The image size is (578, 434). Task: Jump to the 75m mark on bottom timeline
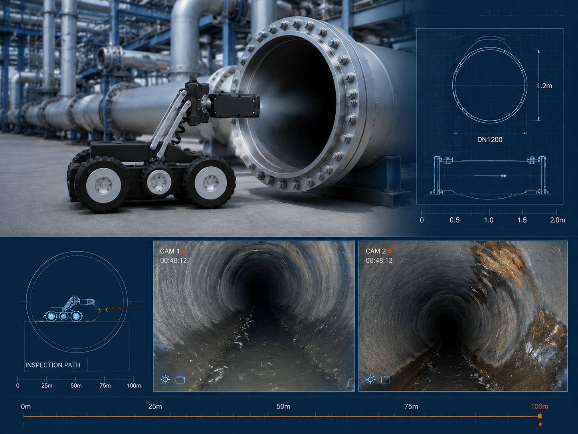pos(411,406)
